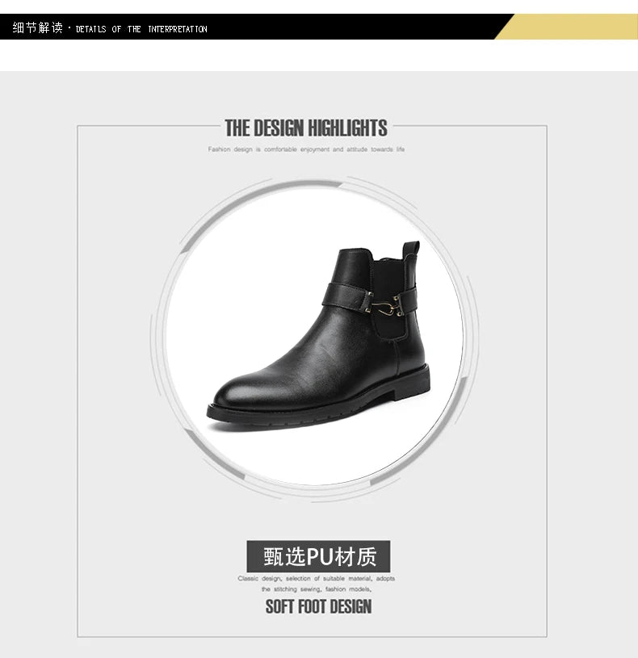Click the 'Fashion design is comfortable' subtitle

(306, 149)
